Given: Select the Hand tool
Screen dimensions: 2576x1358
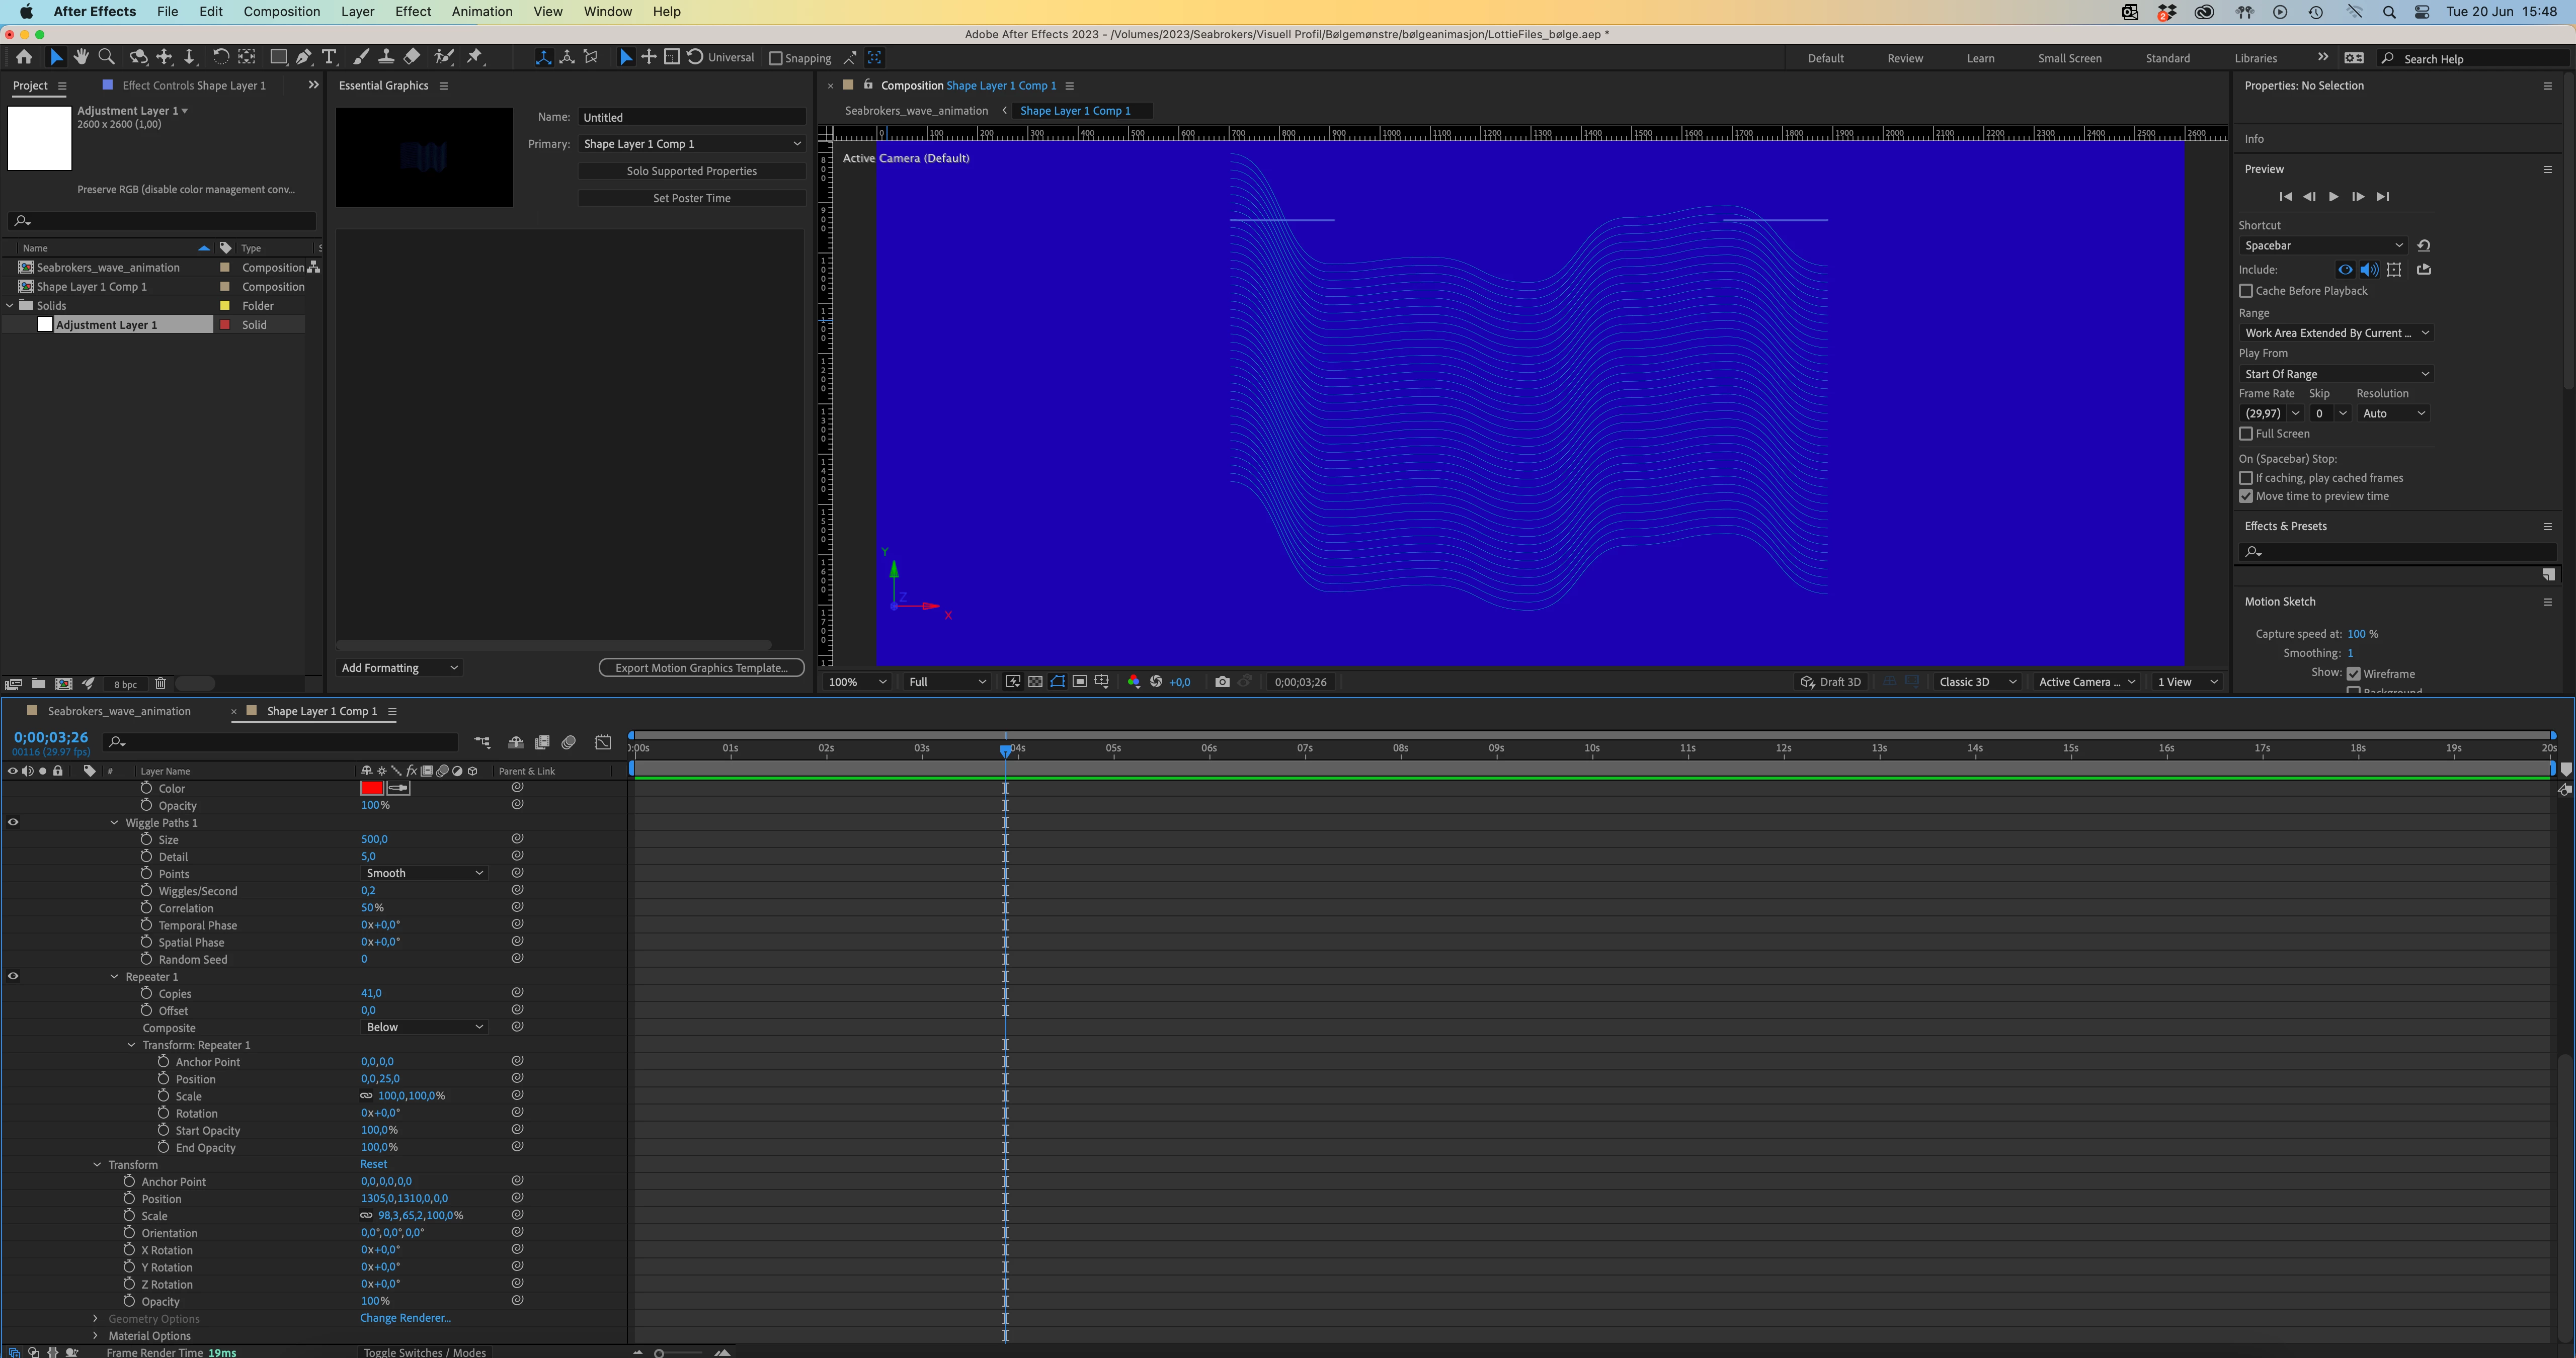Looking at the screenshot, I should [81, 57].
